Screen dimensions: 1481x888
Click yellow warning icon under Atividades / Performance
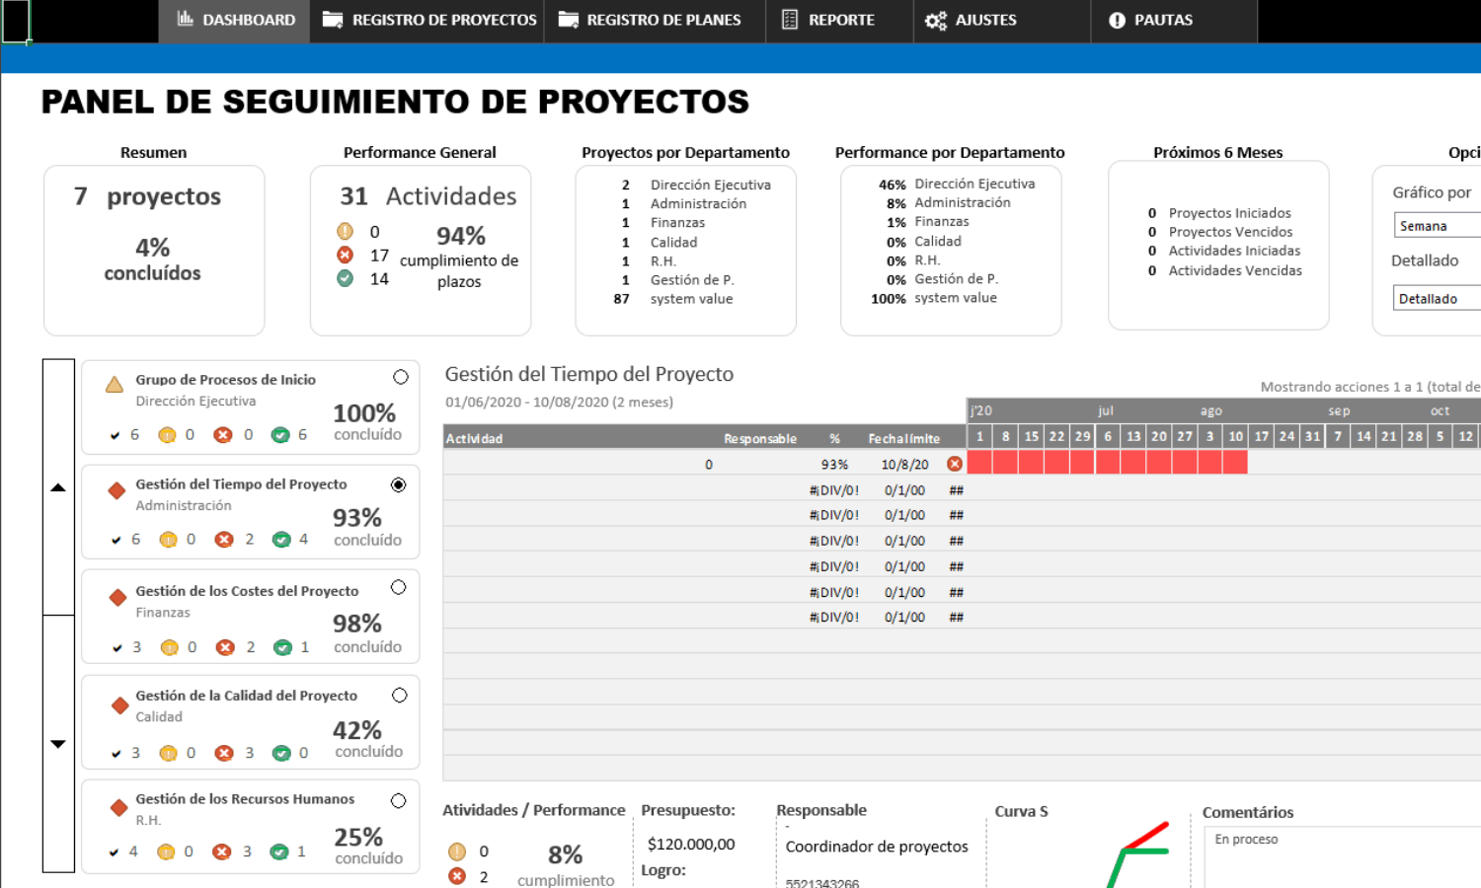[x=456, y=851]
